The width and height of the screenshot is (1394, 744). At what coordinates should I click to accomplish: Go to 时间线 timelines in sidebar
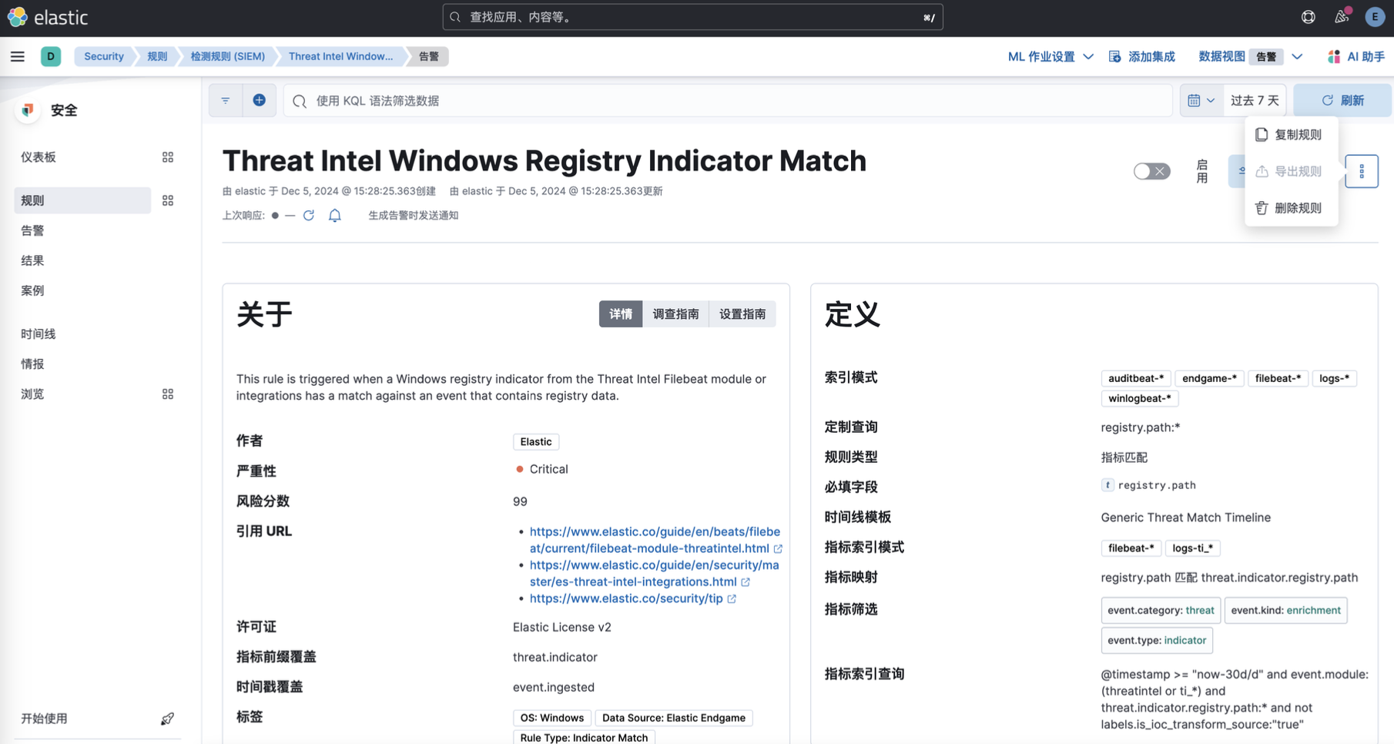click(39, 333)
